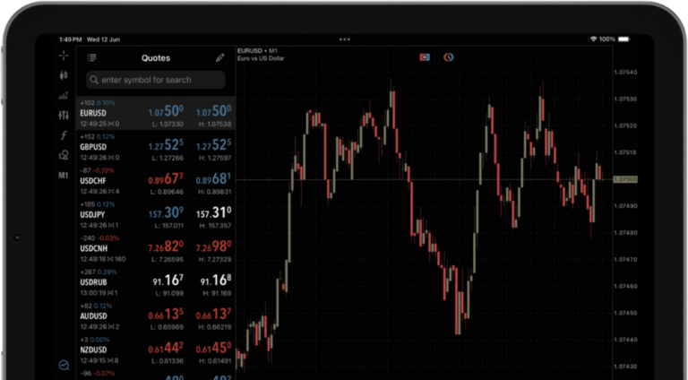Viewport: 688px width, 380px height.
Task: Select the crosshair tool in sidebar
Action: click(x=64, y=56)
